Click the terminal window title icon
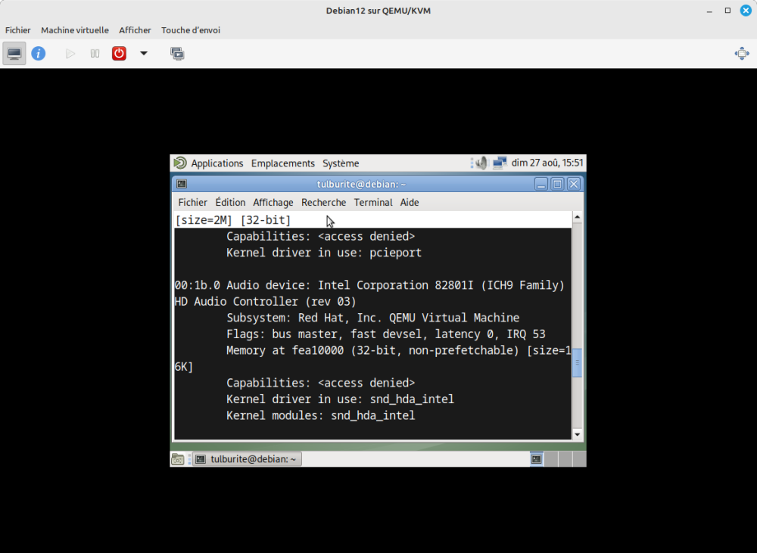This screenshot has width=757, height=553. pos(182,184)
